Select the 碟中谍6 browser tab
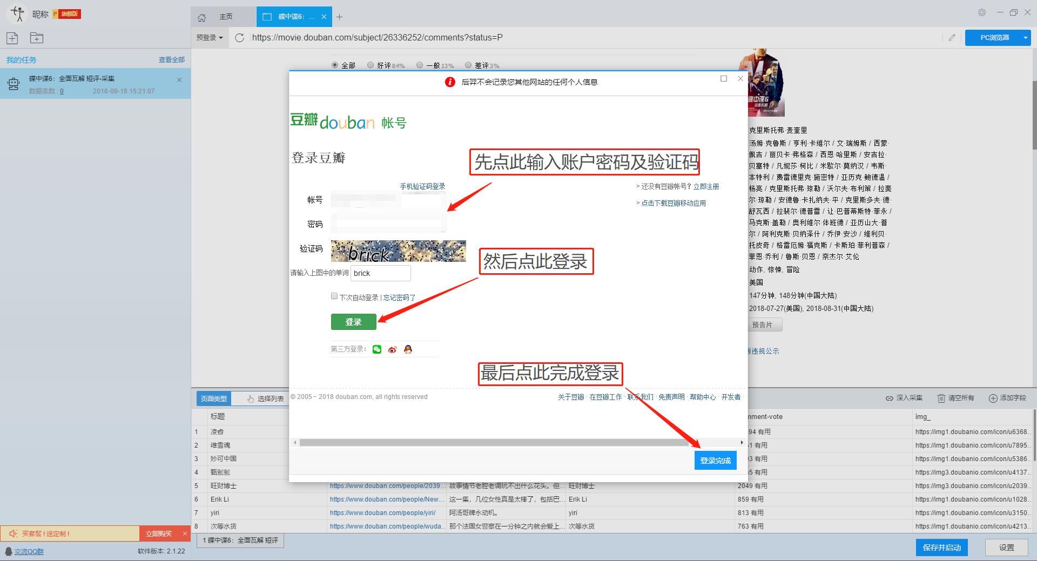 point(295,17)
